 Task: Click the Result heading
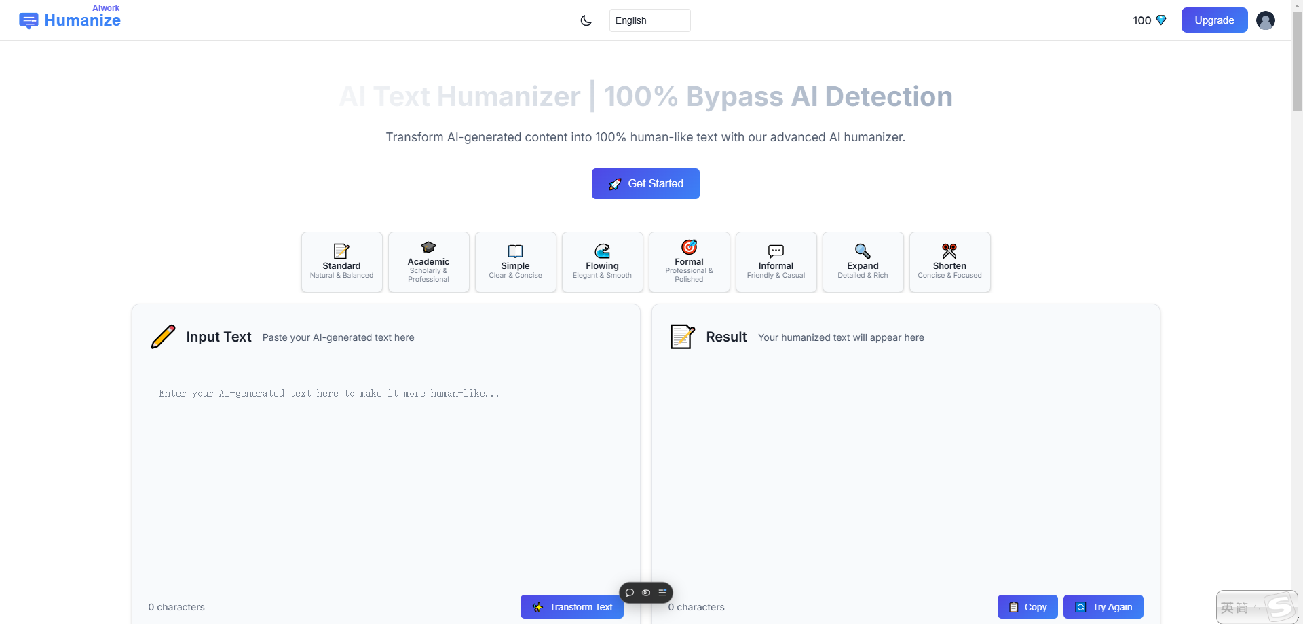coord(726,337)
